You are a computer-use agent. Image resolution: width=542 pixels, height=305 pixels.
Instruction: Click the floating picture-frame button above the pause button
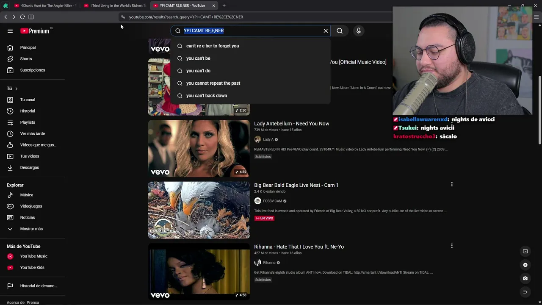525,251
